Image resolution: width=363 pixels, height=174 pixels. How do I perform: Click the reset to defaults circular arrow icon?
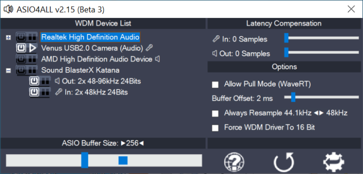pos(284,162)
